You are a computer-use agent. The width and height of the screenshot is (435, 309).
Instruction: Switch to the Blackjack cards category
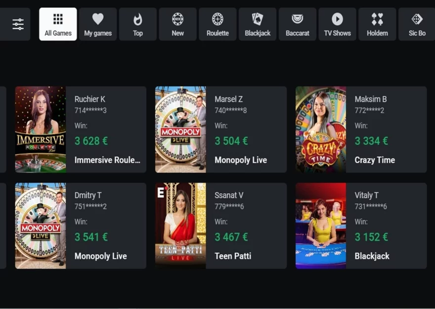(x=258, y=24)
